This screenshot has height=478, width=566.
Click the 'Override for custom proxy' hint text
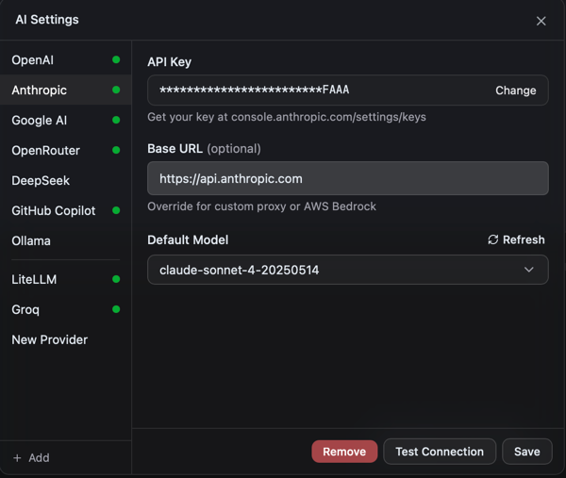[x=261, y=206]
